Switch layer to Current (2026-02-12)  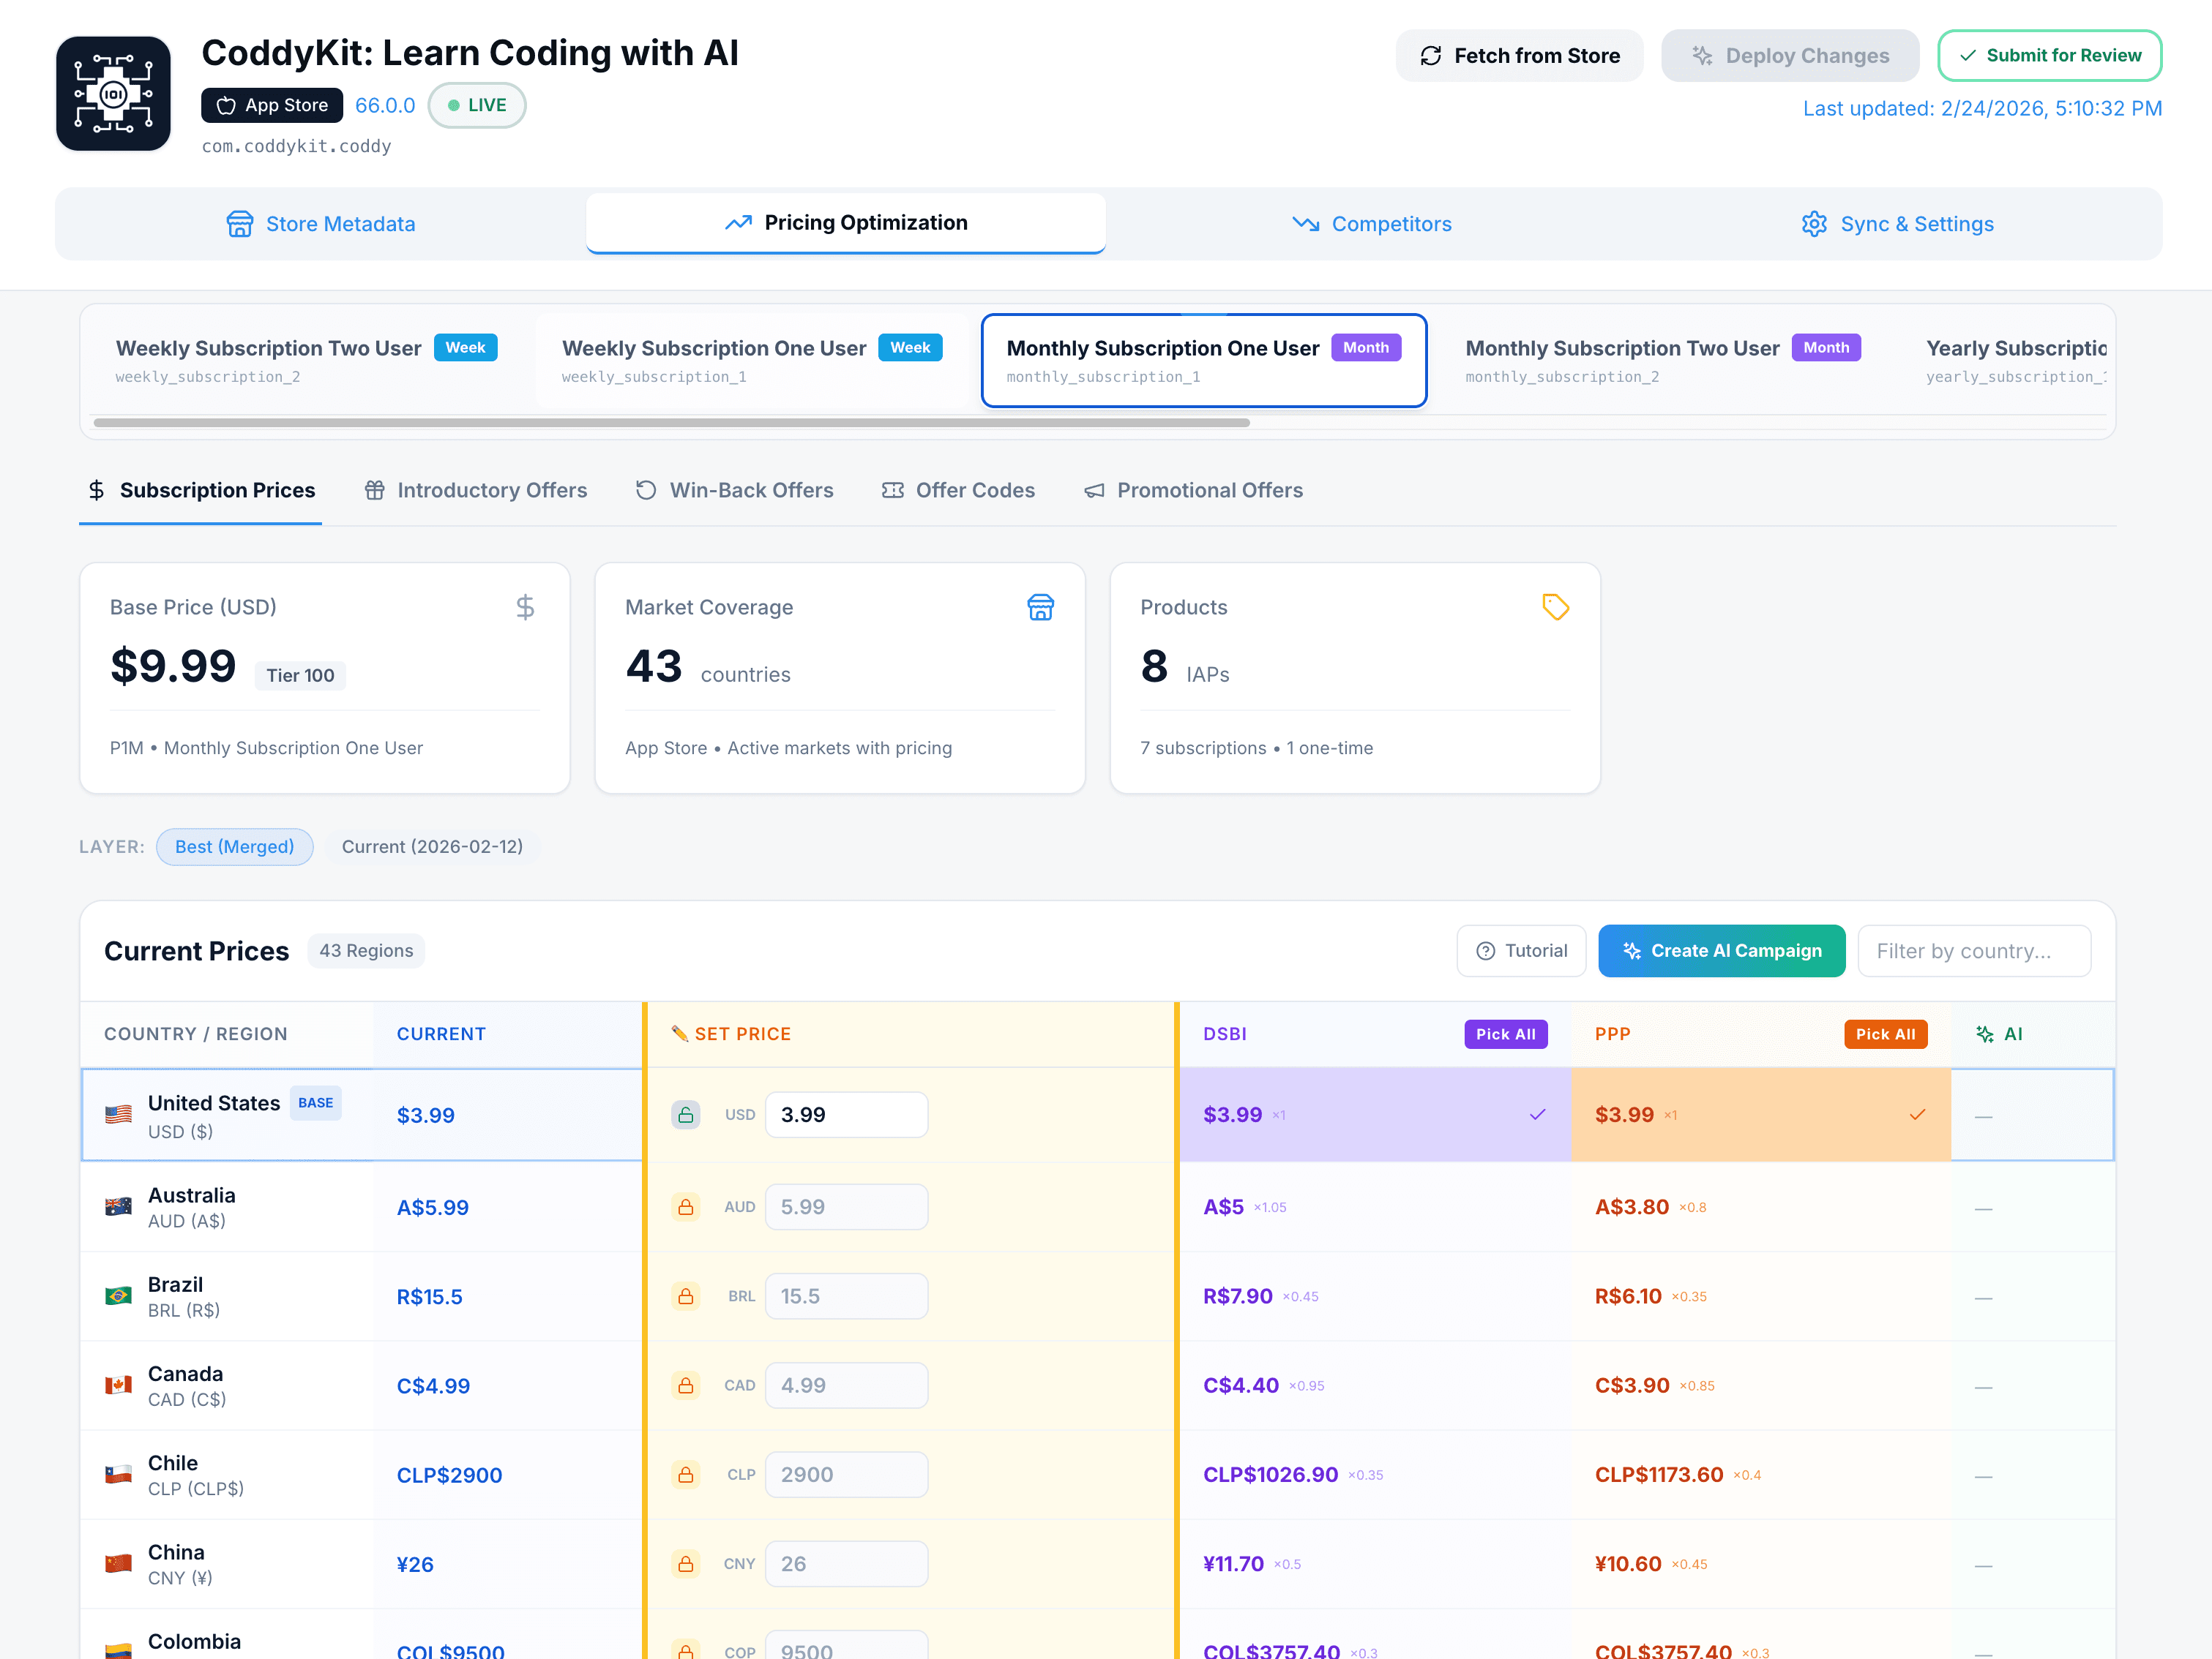[x=433, y=846]
